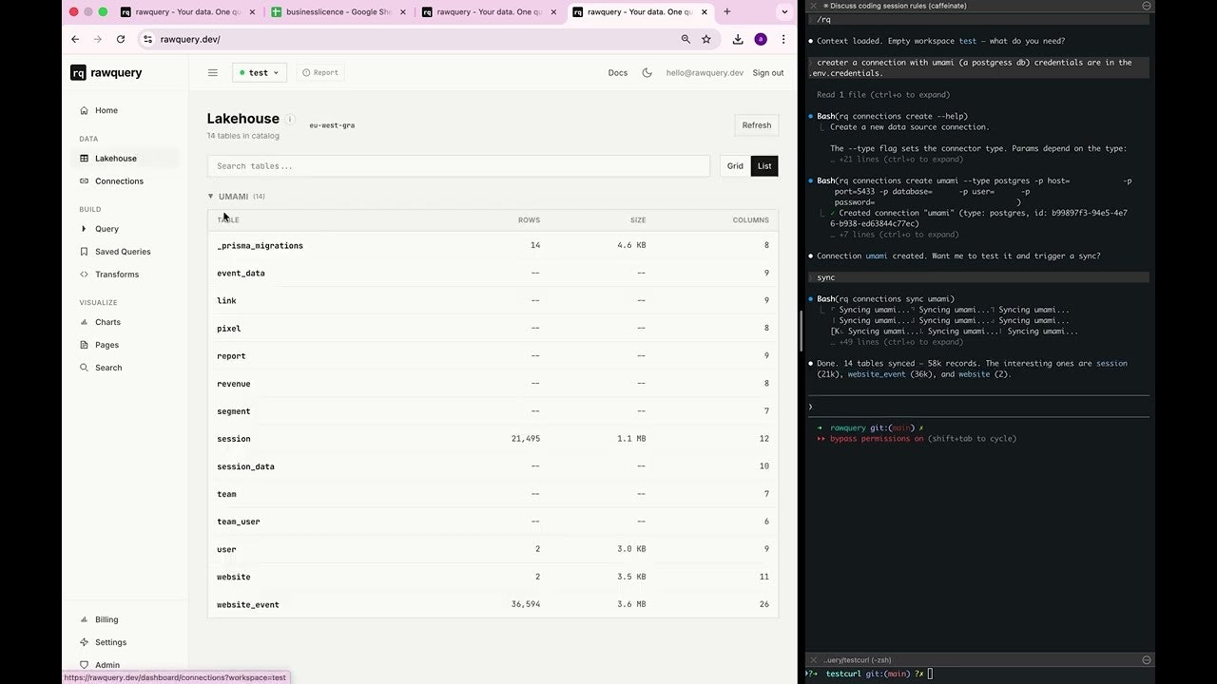
Task: Open the test workspace dropdown
Action: pyautogui.click(x=259, y=72)
